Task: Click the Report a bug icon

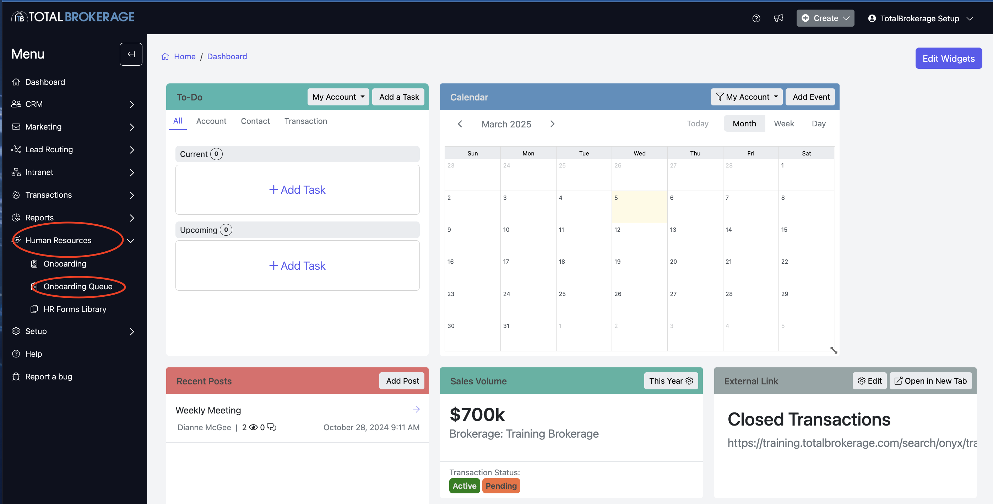Action: (16, 377)
